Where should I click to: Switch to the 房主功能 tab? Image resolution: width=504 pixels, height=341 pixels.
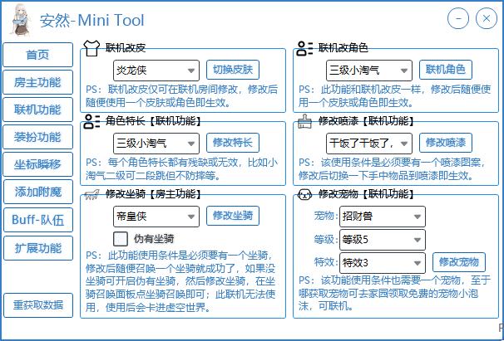coord(38,82)
